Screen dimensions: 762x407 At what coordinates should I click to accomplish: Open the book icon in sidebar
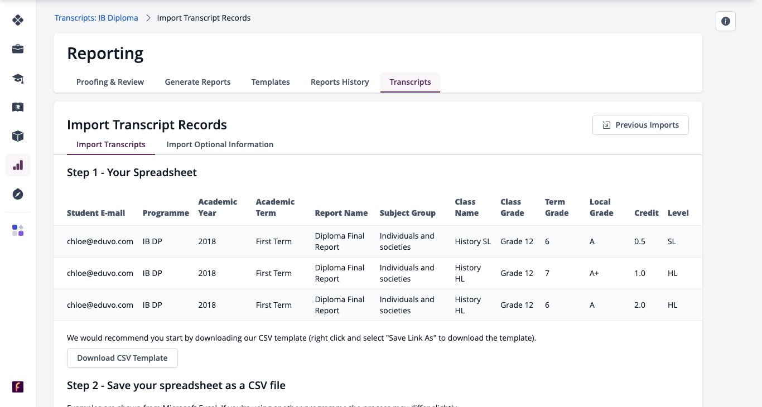[18, 107]
